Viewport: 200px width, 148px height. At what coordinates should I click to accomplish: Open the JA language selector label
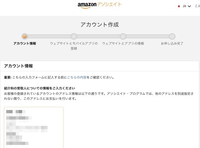[x=184, y=6]
